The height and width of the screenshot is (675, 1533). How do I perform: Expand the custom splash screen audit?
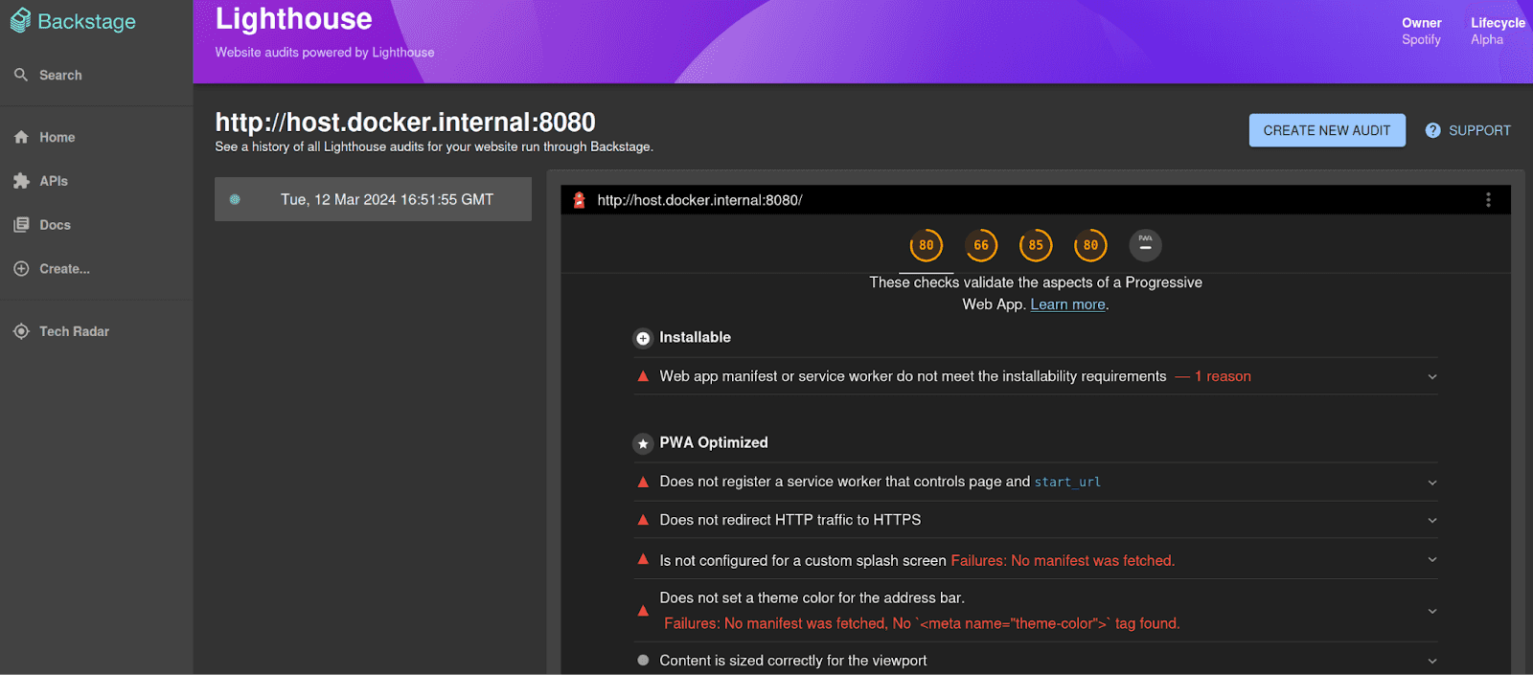(1431, 560)
